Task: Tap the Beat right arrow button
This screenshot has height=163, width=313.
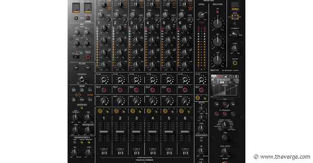Action: [x=233, y=104]
